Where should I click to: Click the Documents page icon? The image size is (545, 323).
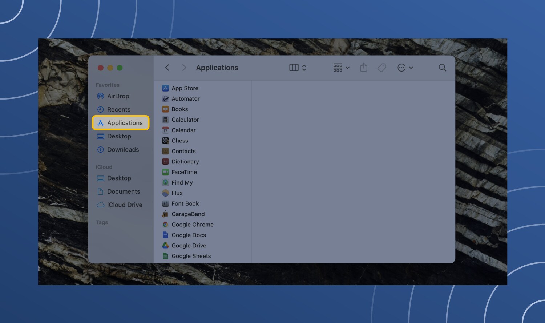(101, 191)
